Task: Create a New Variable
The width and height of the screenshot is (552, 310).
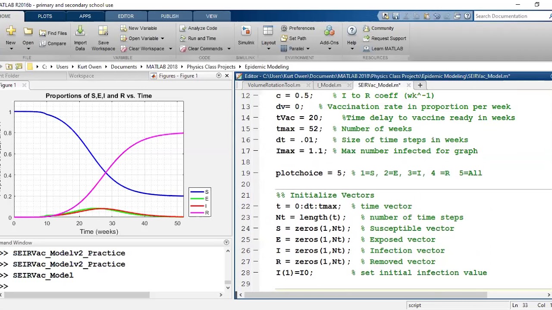Action: pos(138,28)
